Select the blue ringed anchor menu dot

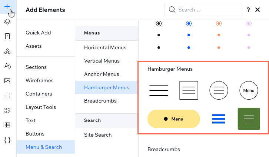[189, 23]
